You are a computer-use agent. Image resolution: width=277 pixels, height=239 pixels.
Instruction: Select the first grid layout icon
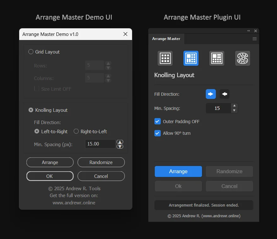click(165, 58)
